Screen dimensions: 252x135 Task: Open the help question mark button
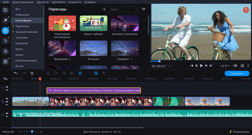click(246, 10)
